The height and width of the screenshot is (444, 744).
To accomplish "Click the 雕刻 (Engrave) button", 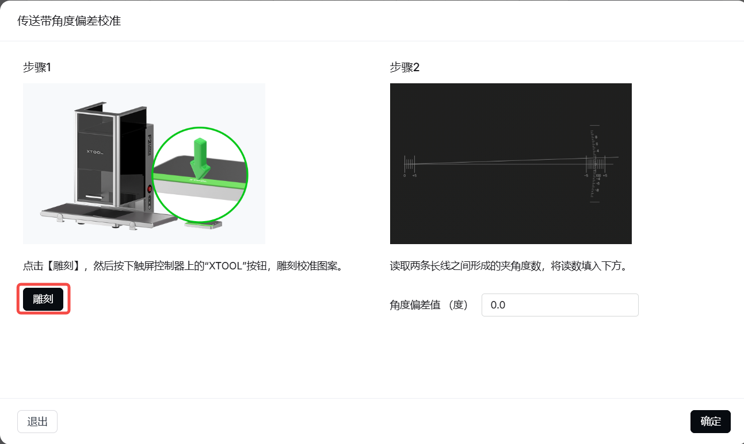I will pos(43,299).
